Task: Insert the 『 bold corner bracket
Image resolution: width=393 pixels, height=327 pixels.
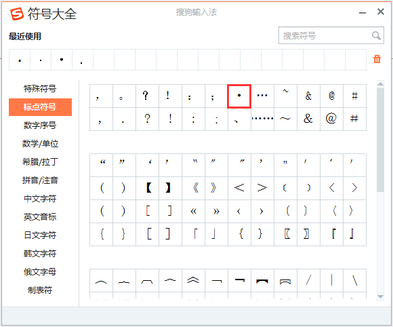Action: point(331,235)
